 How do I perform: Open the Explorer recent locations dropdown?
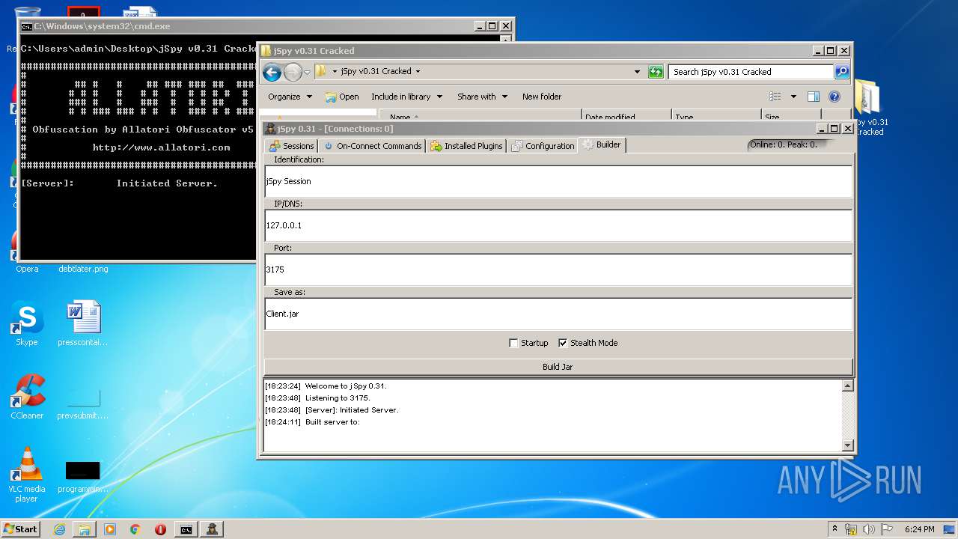pos(307,73)
